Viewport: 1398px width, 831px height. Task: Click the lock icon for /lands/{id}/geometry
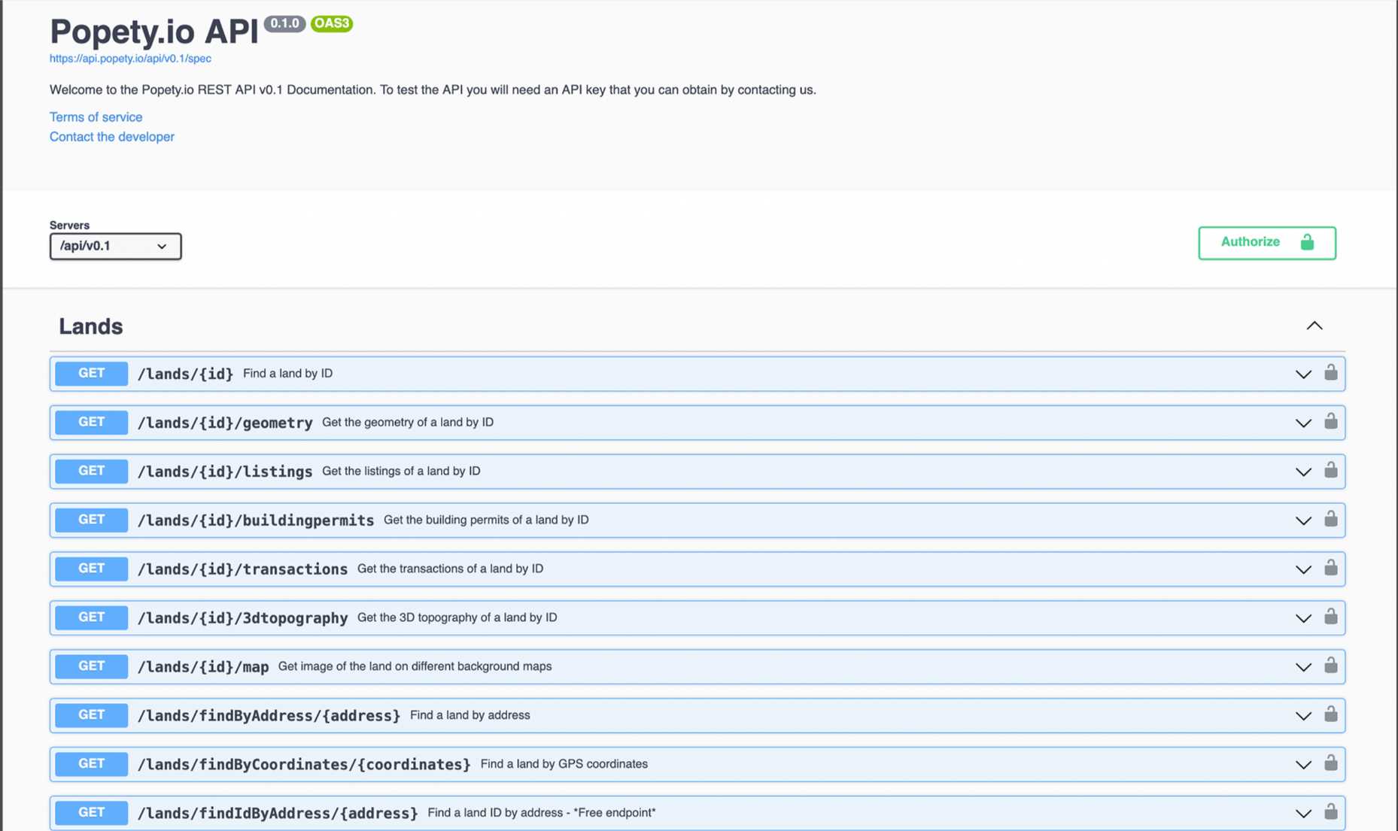point(1330,422)
